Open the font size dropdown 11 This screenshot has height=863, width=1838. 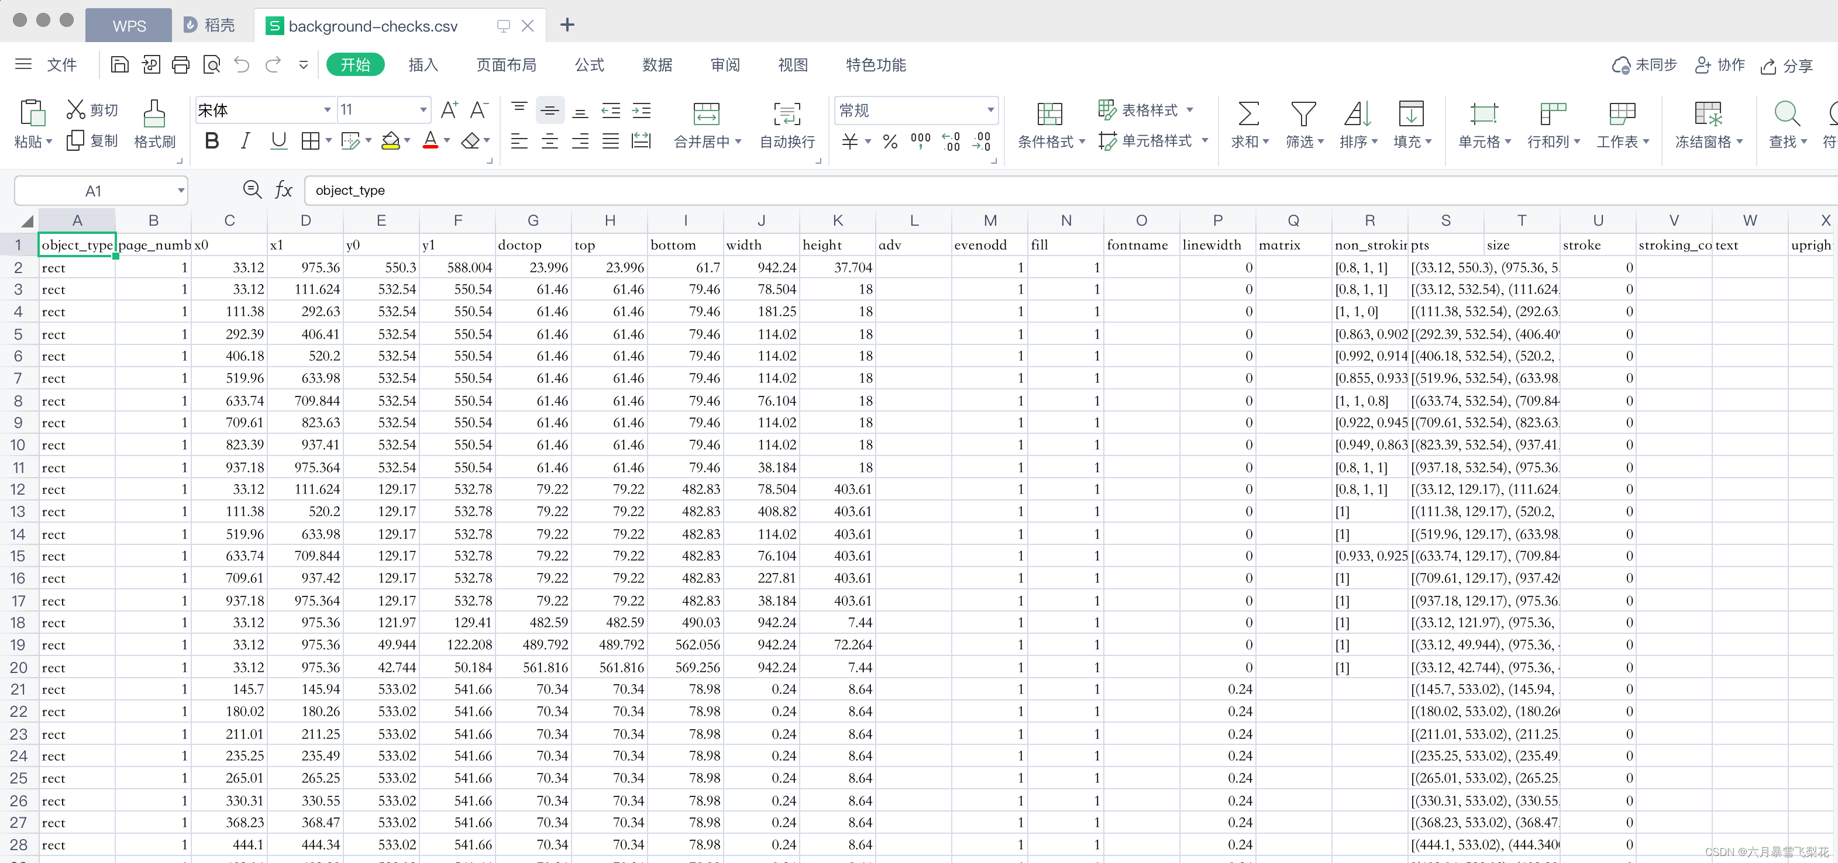[423, 110]
